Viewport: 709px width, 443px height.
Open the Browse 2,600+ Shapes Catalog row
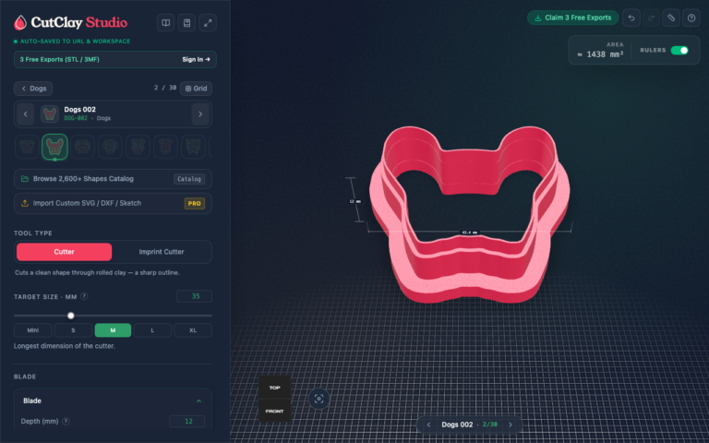(x=113, y=179)
